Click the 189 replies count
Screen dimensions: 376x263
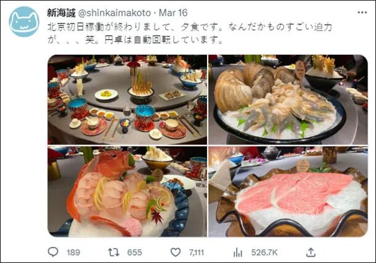(x=73, y=253)
